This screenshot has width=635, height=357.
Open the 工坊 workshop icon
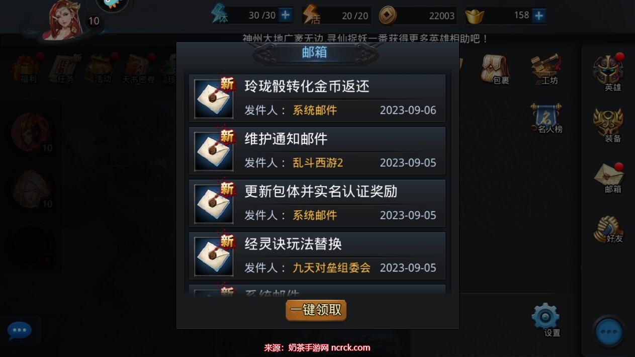(546, 69)
